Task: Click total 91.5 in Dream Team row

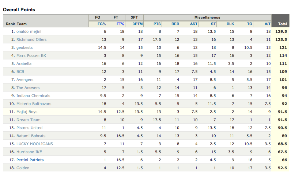Action: [282, 120]
